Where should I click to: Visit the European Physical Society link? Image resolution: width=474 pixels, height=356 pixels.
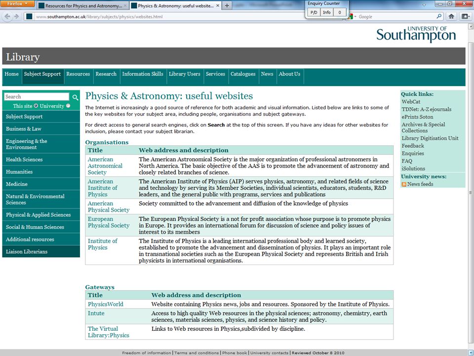point(109,222)
